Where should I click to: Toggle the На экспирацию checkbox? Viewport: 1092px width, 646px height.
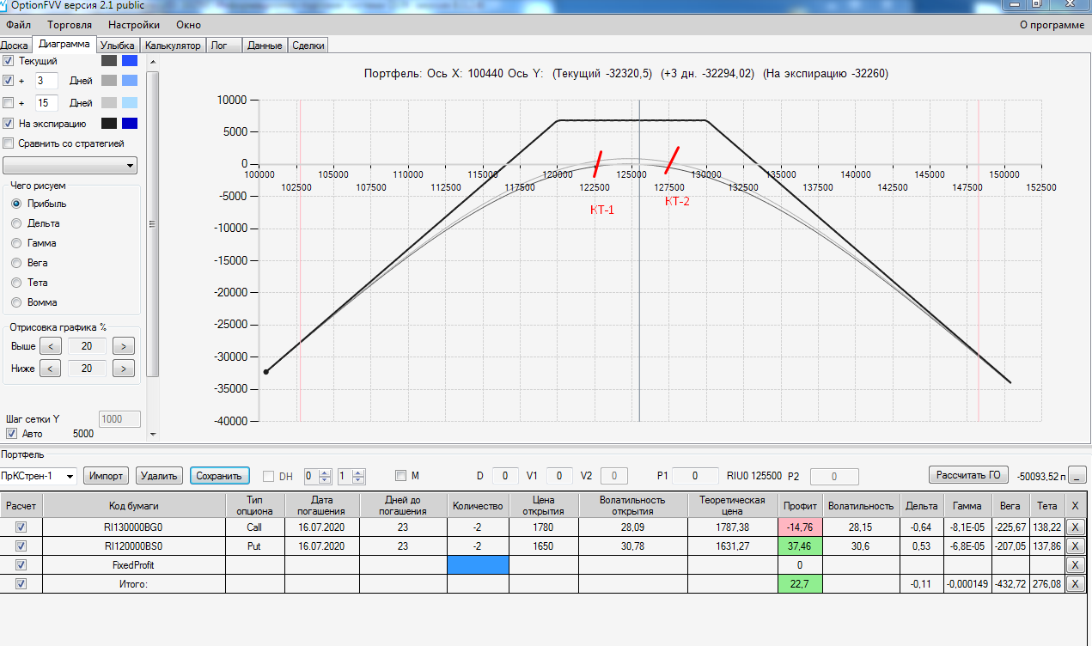9,124
